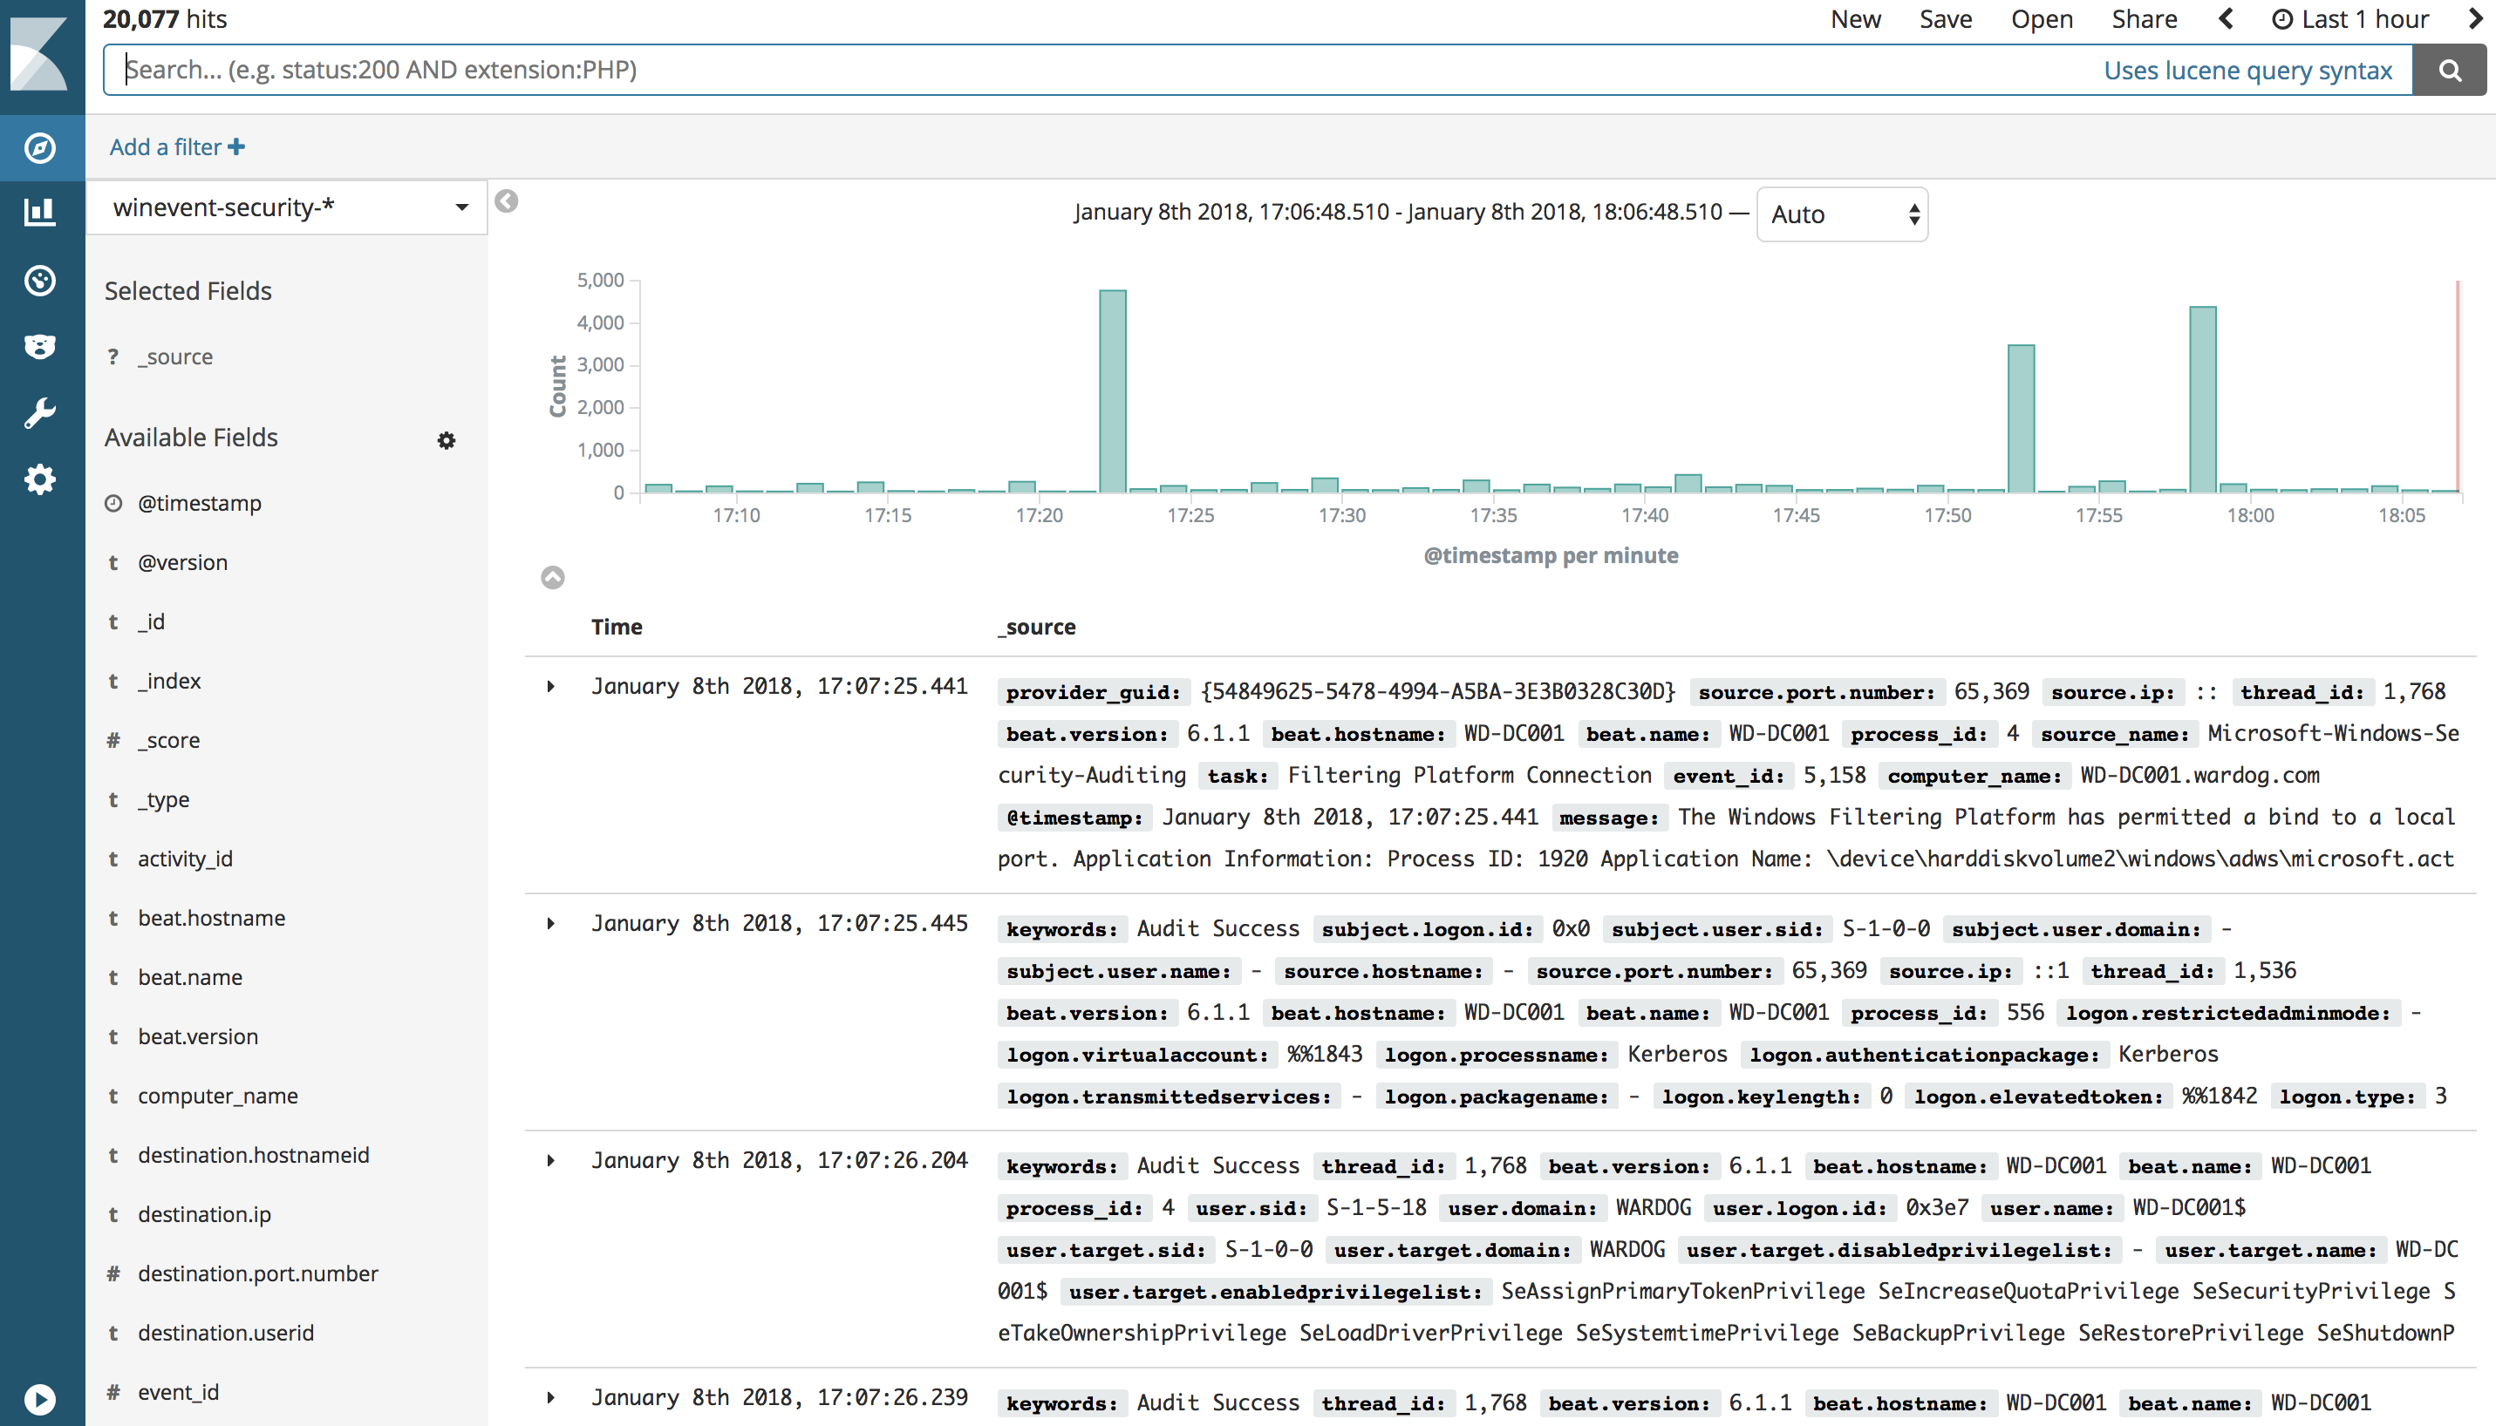The height and width of the screenshot is (1426, 2496).
Task: Expand the sidebar with bottom play icon
Action: click(40, 1399)
